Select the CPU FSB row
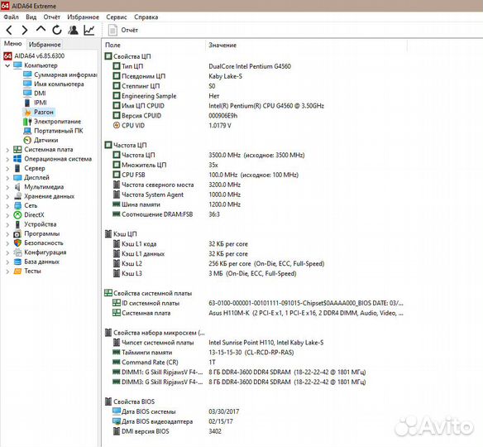This screenshot has height=447, width=483. coord(205,175)
